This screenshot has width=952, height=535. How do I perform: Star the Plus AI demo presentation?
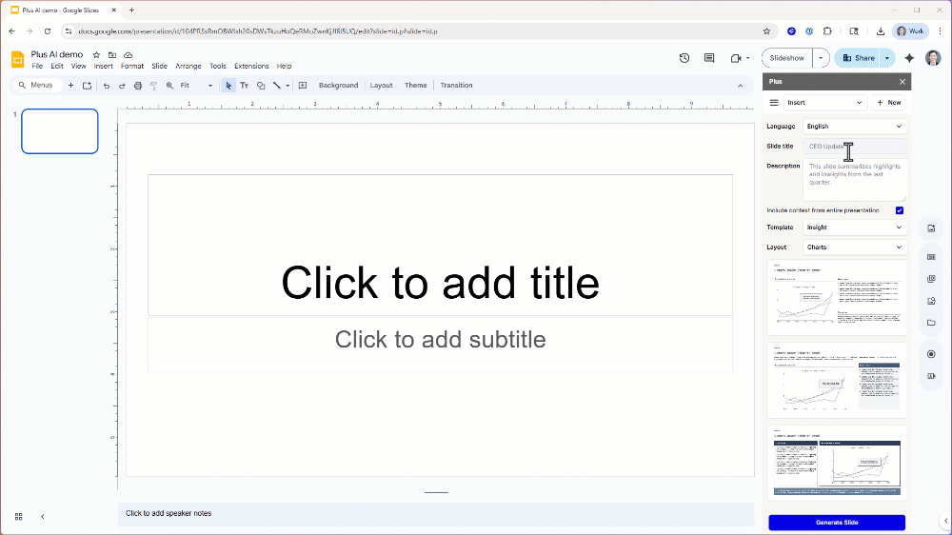click(96, 54)
